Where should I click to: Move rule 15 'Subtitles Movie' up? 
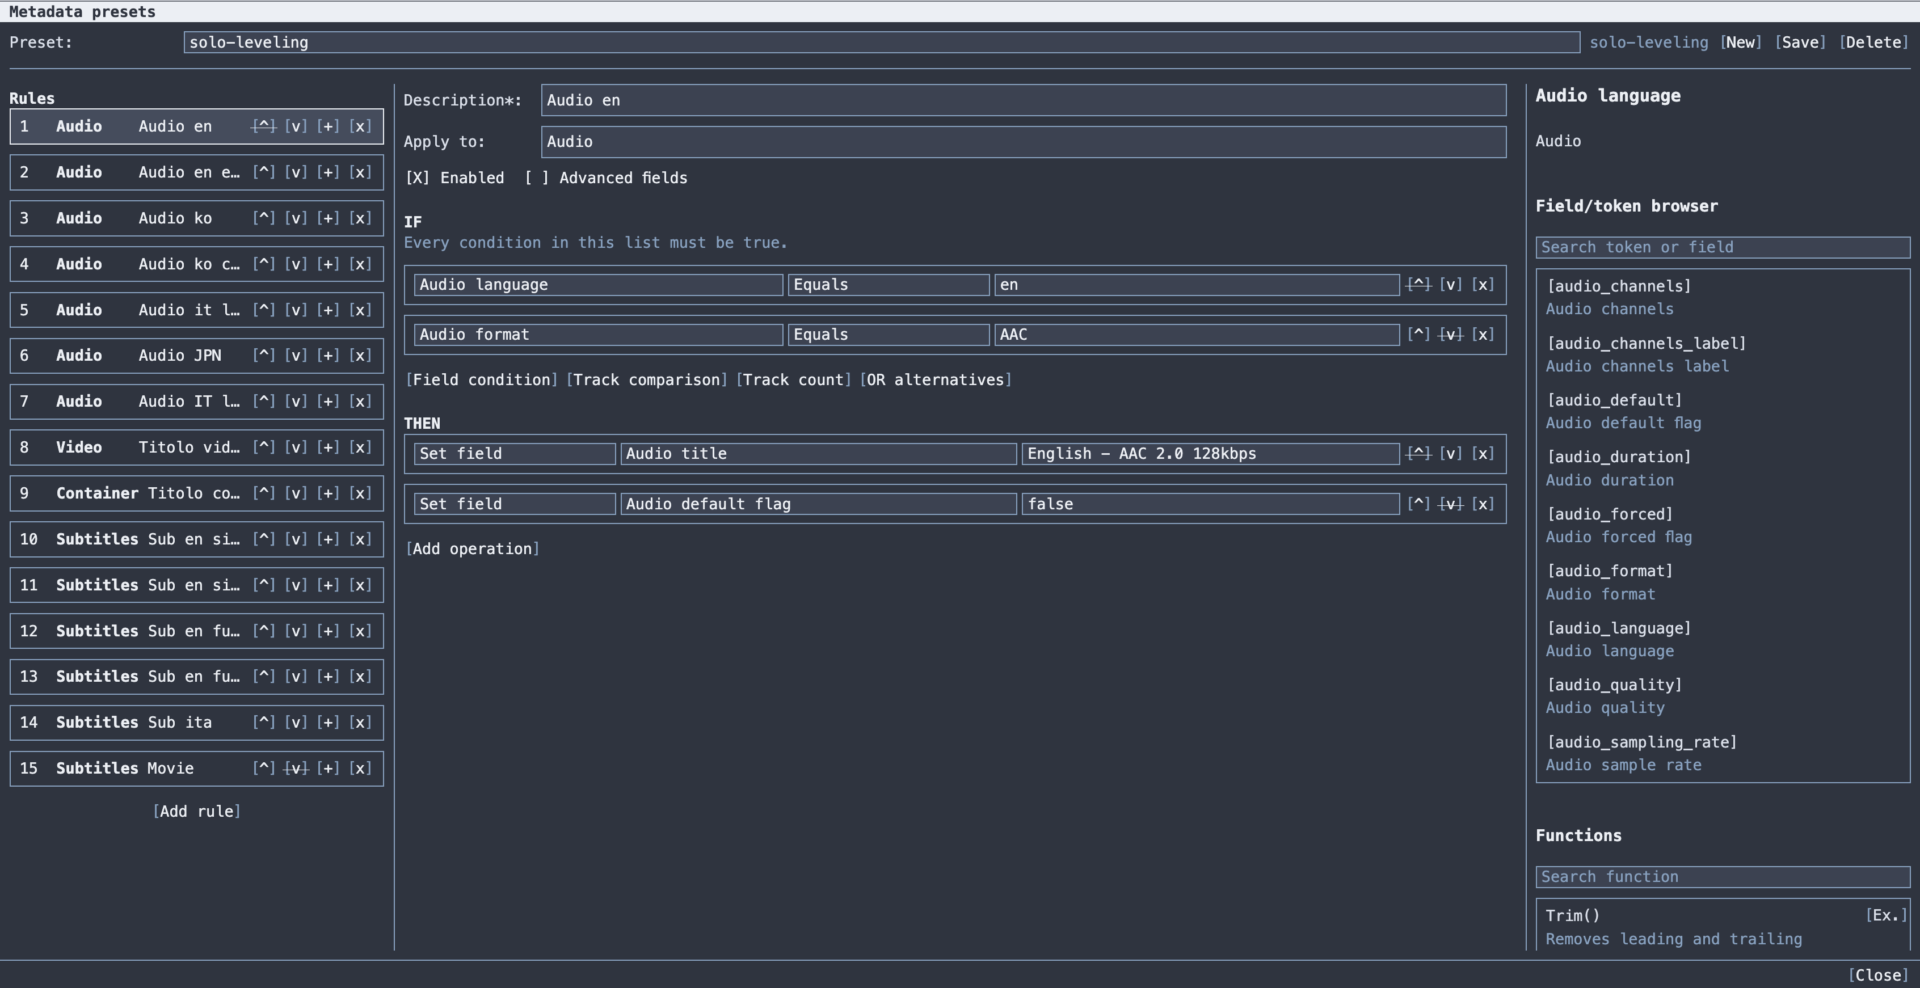264,768
